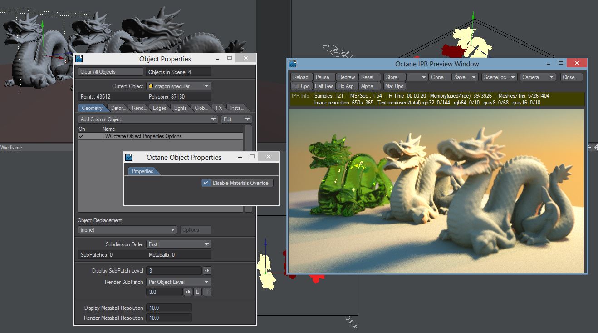This screenshot has height=333, width=598.
Task: Click the 'Polygons: 87130' text
Action: click(x=167, y=97)
